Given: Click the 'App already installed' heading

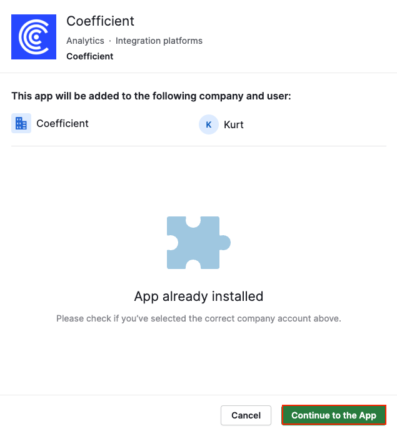Looking at the screenshot, I should pyautogui.click(x=199, y=296).
